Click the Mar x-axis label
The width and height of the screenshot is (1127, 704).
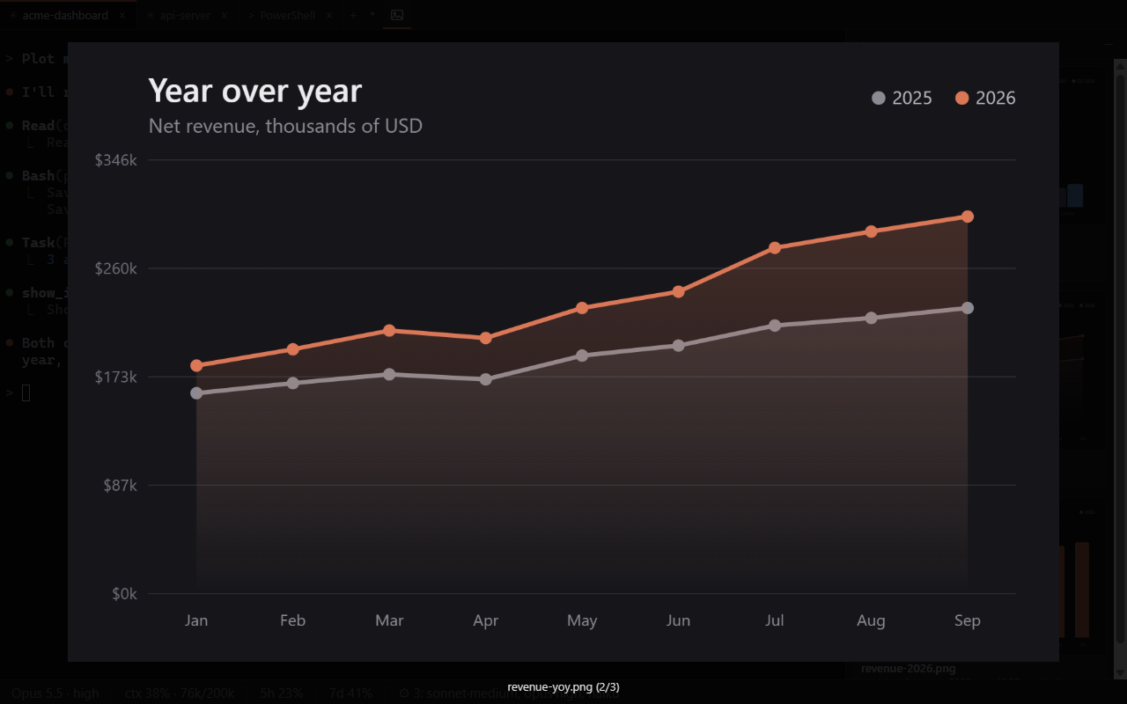(x=389, y=620)
